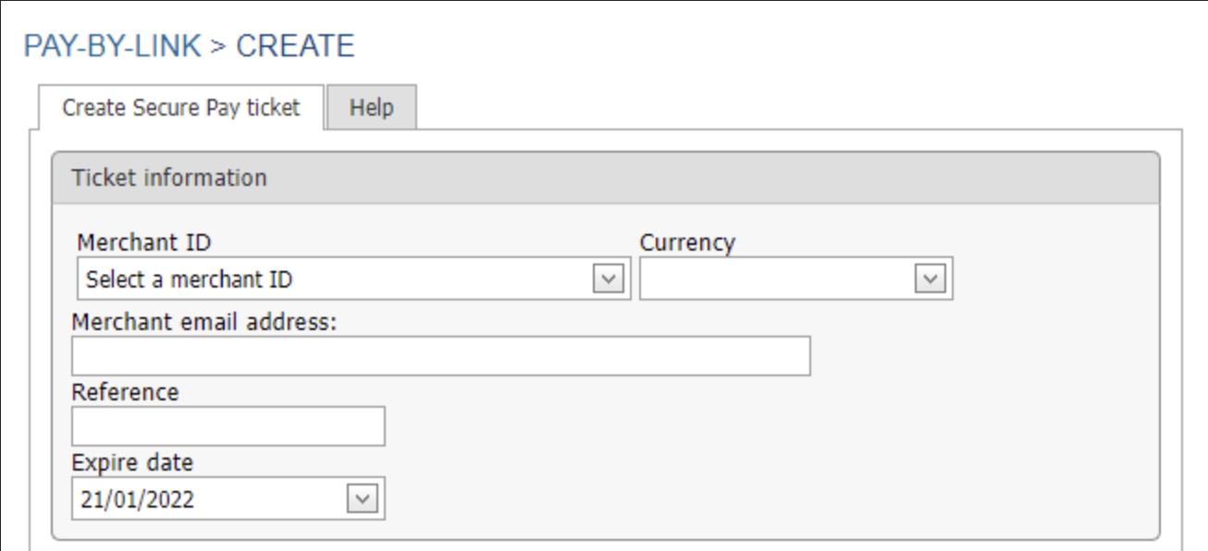Click the breadcrumb '>' separator
The width and height of the screenshot is (1208, 551).
(218, 46)
